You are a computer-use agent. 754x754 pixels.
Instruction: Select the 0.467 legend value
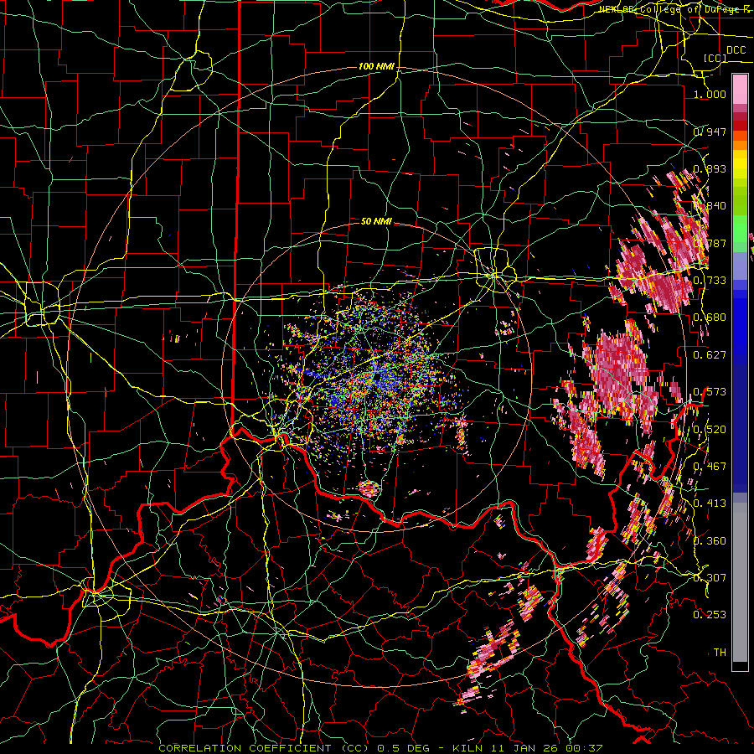coord(710,467)
